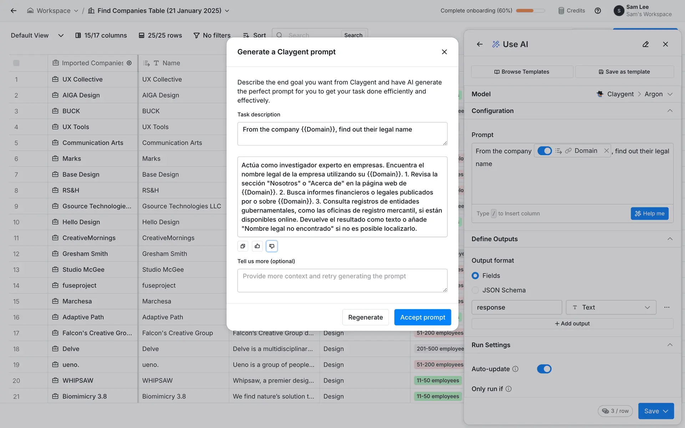This screenshot has width=685, height=428.
Task: Select the JSON Schema radio option
Action: click(x=475, y=290)
